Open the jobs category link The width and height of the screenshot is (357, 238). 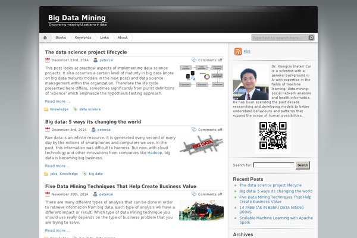54,174
